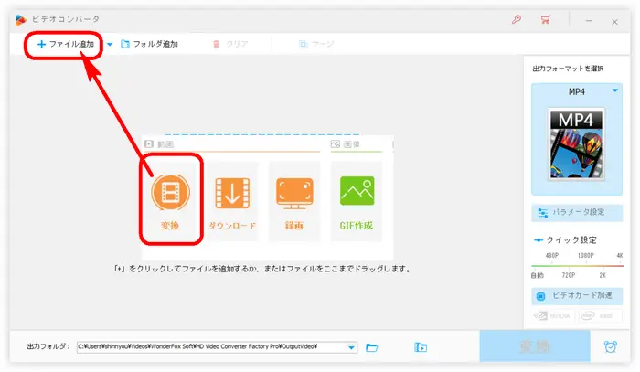Viewport: 640px width, 372px height.
Task: Adjust the クイック設定 resolution slider
Action: 578,265
